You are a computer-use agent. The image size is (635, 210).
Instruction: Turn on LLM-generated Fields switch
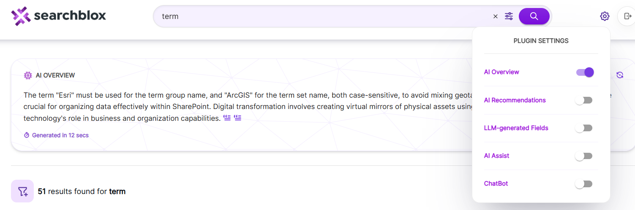point(584,128)
